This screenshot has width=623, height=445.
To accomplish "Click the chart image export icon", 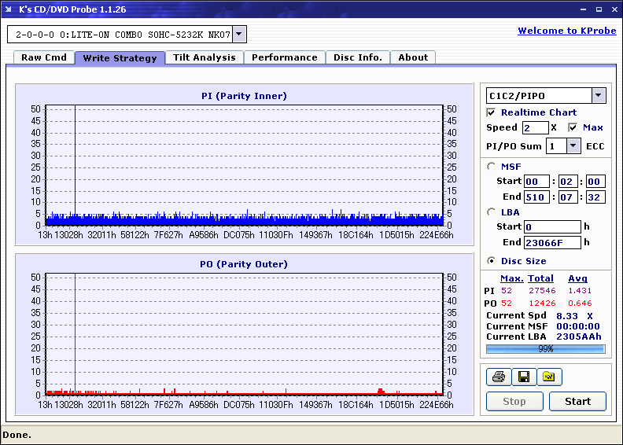I will point(549,377).
